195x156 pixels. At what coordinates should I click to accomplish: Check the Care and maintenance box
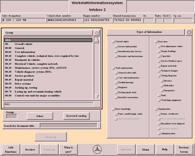116,78
